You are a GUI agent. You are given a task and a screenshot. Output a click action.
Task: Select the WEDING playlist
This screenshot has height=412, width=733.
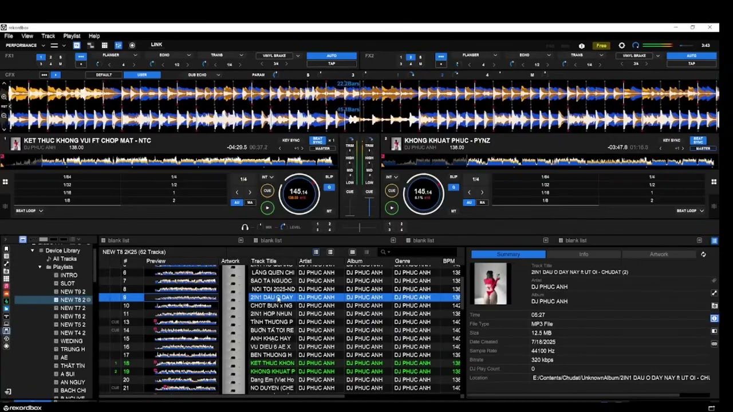pyautogui.click(x=72, y=341)
